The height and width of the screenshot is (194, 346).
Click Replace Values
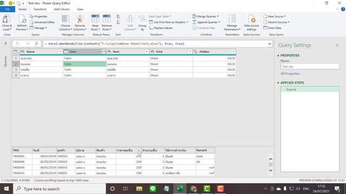(x=161, y=28)
